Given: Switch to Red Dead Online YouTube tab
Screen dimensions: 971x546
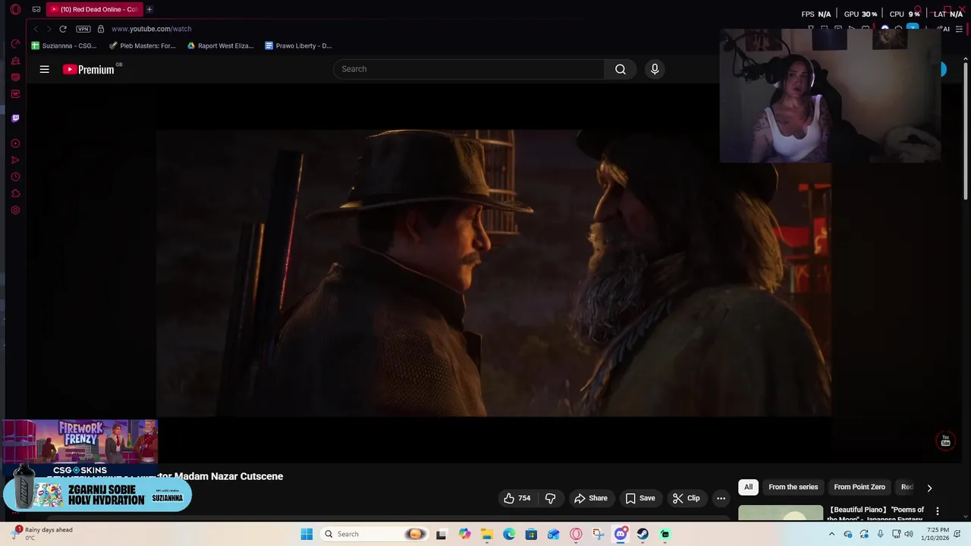Looking at the screenshot, I should tap(93, 9).
